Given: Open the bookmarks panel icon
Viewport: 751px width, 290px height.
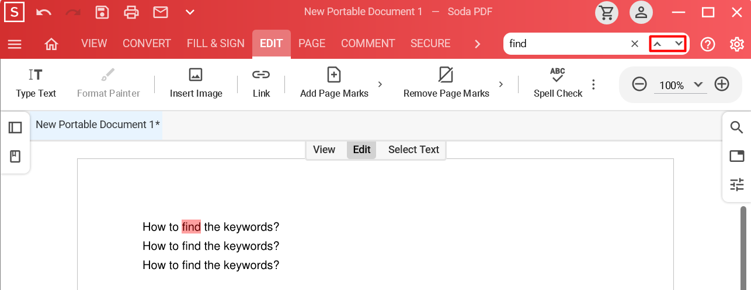Looking at the screenshot, I should click(15, 157).
